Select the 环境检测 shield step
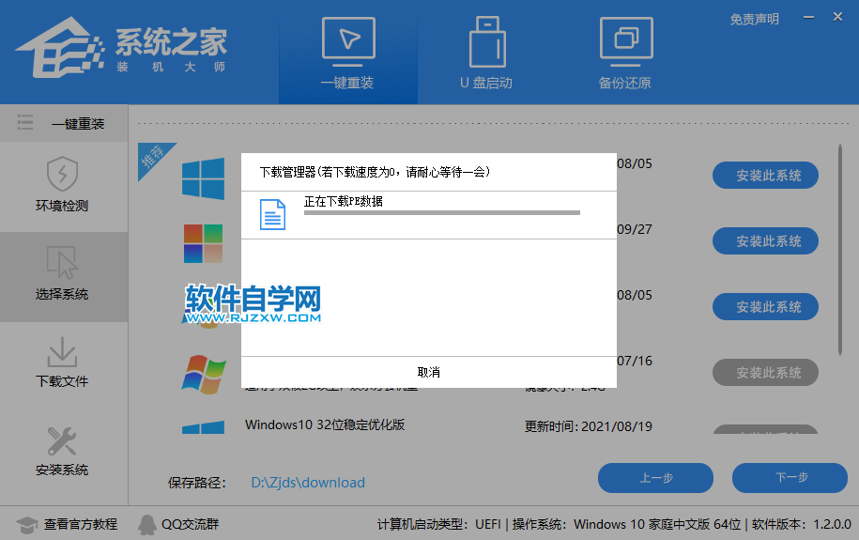 tap(62, 185)
